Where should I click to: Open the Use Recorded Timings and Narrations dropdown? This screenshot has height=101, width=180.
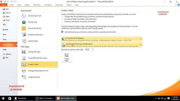point(102,45)
